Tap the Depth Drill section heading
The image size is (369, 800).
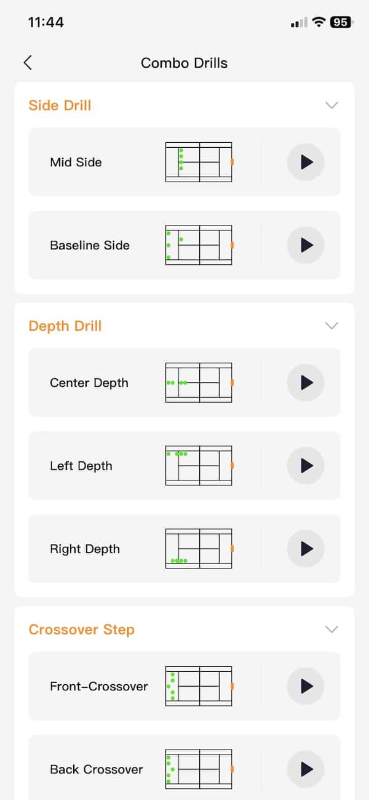(x=65, y=326)
